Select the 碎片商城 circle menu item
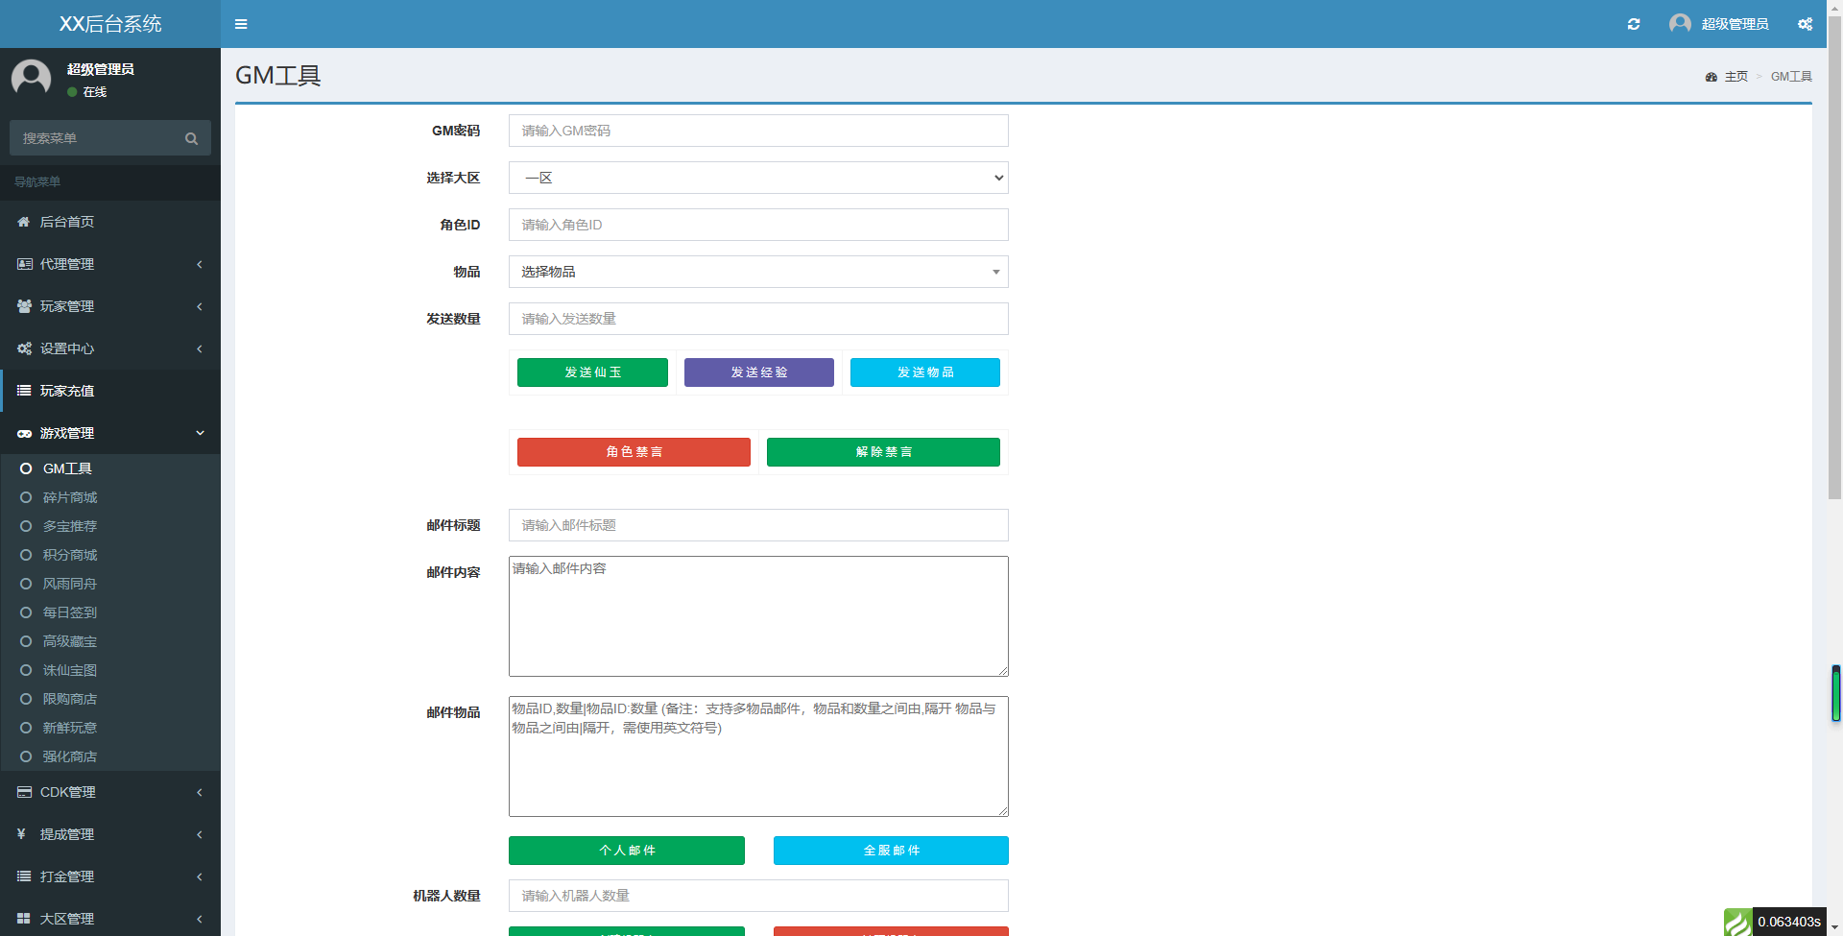Viewport: 1843px width, 936px height. pyautogui.click(x=69, y=497)
